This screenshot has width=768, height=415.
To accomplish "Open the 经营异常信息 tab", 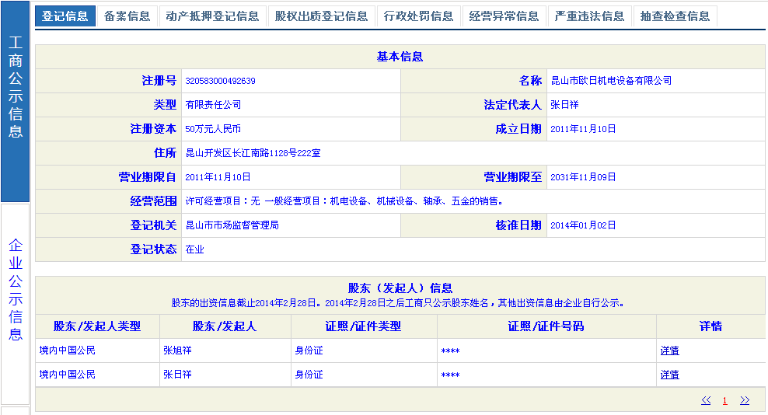I will coord(504,16).
